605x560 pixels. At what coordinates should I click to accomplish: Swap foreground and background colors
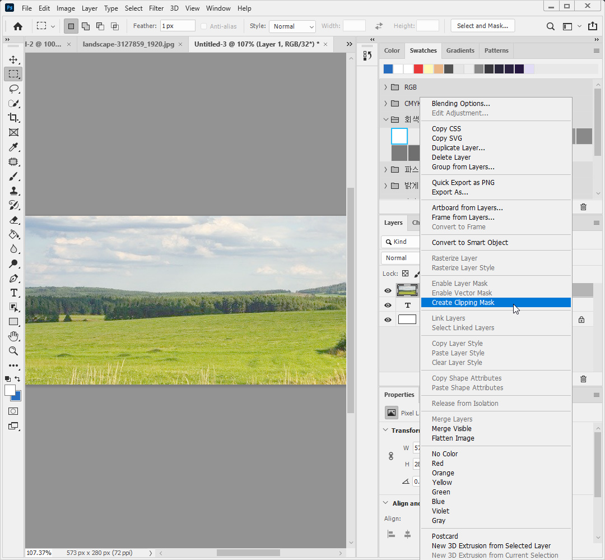coord(17,379)
